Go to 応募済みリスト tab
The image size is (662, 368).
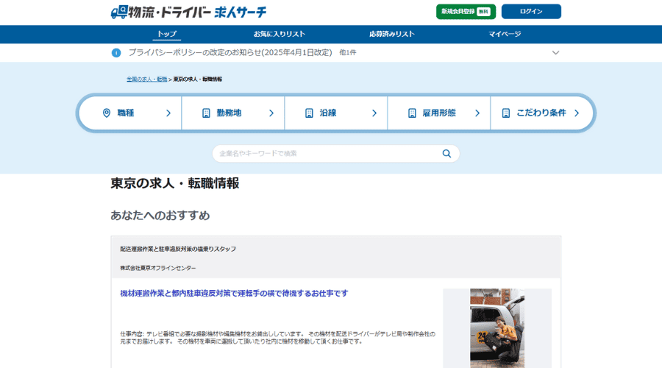[x=392, y=35]
